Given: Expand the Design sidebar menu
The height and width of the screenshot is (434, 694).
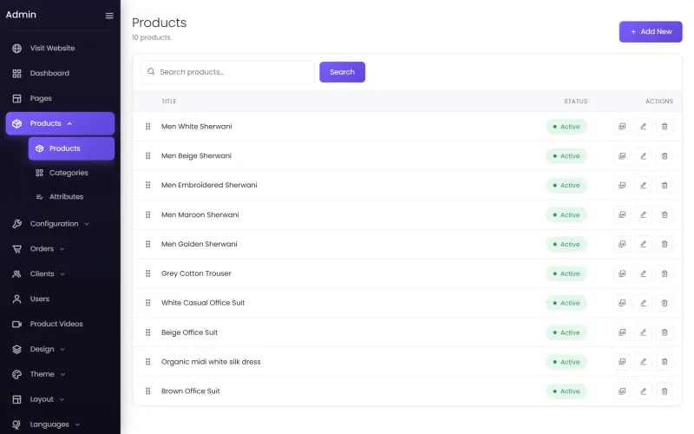Looking at the screenshot, I should (x=60, y=350).
